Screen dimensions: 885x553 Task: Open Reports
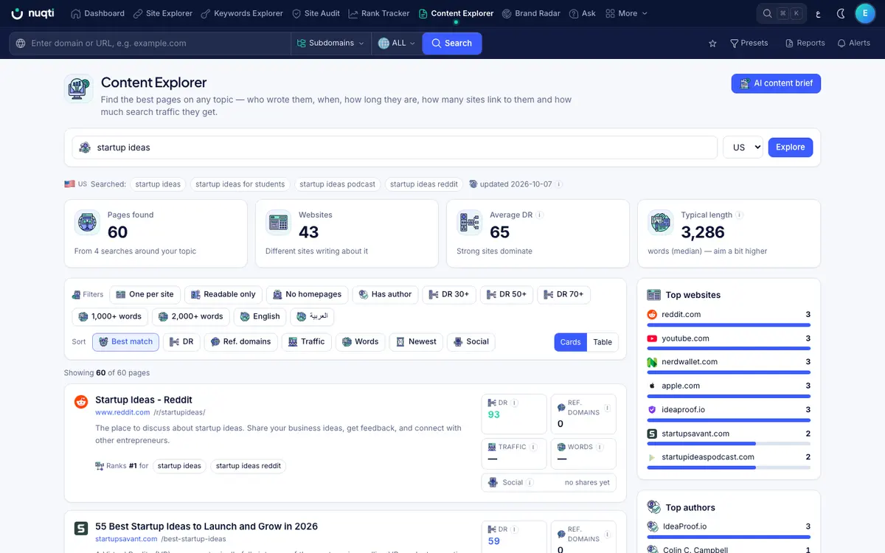(805, 44)
